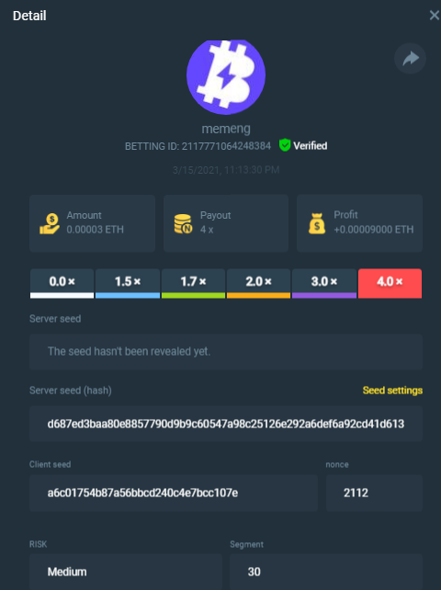441x590 pixels.
Task: Open Seed settings link
Action: (x=392, y=391)
